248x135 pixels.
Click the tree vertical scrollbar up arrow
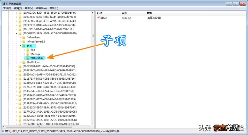click(x=93, y=13)
